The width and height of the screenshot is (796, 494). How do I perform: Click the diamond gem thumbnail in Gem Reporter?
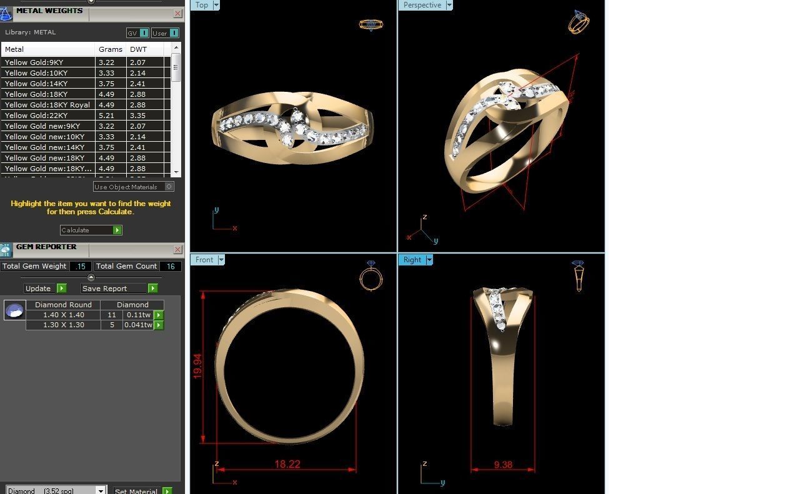tap(14, 310)
